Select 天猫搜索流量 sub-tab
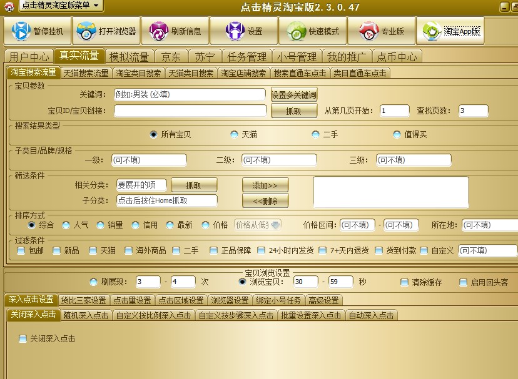The width and height of the screenshot is (518, 379). click(x=86, y=73)
